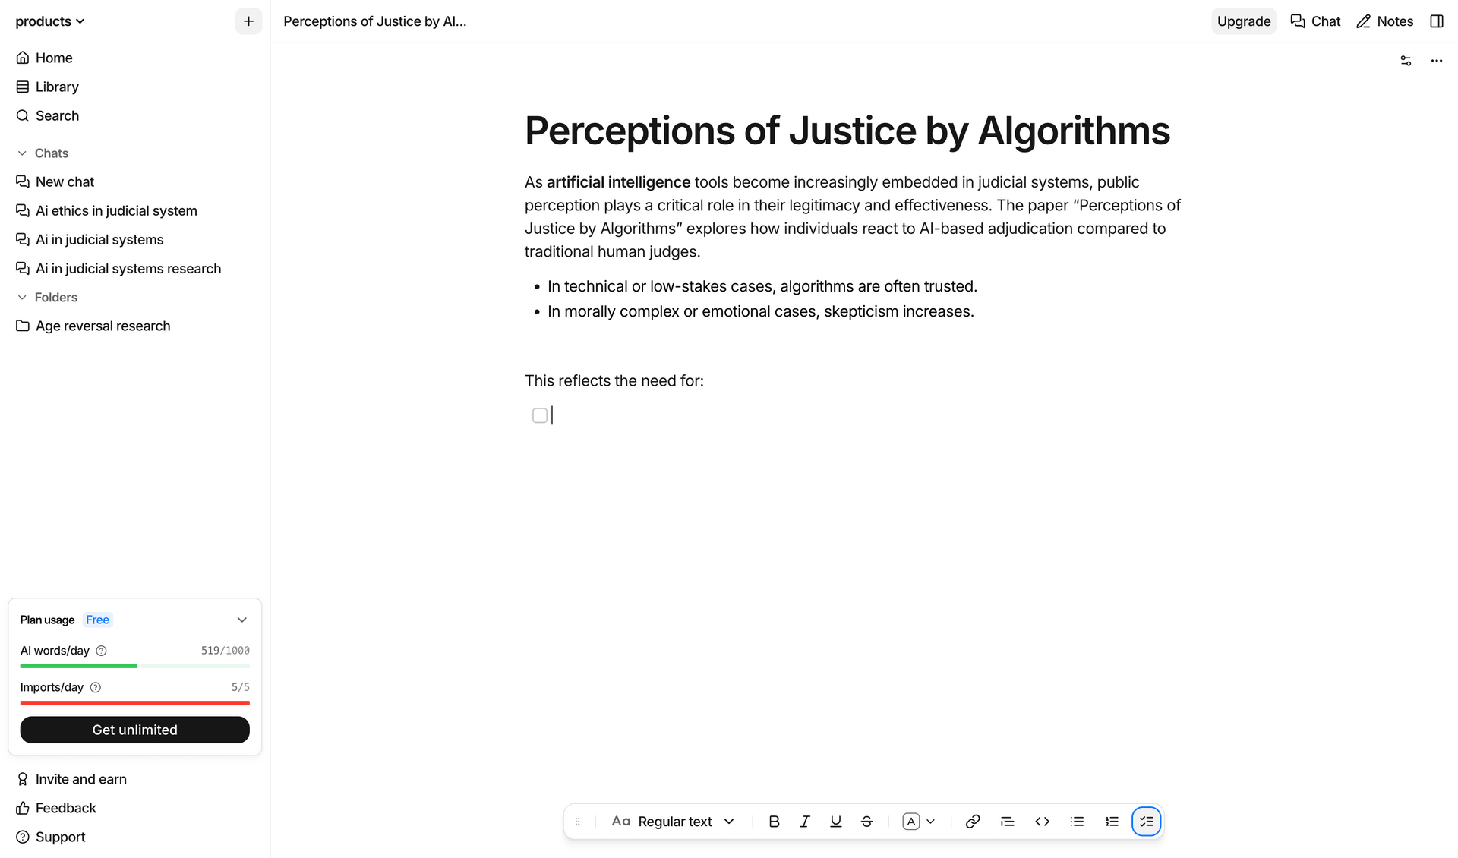Viewport: 1458px width, 858px height.
Task: Click the code block icon
Action: [1042, 822]
